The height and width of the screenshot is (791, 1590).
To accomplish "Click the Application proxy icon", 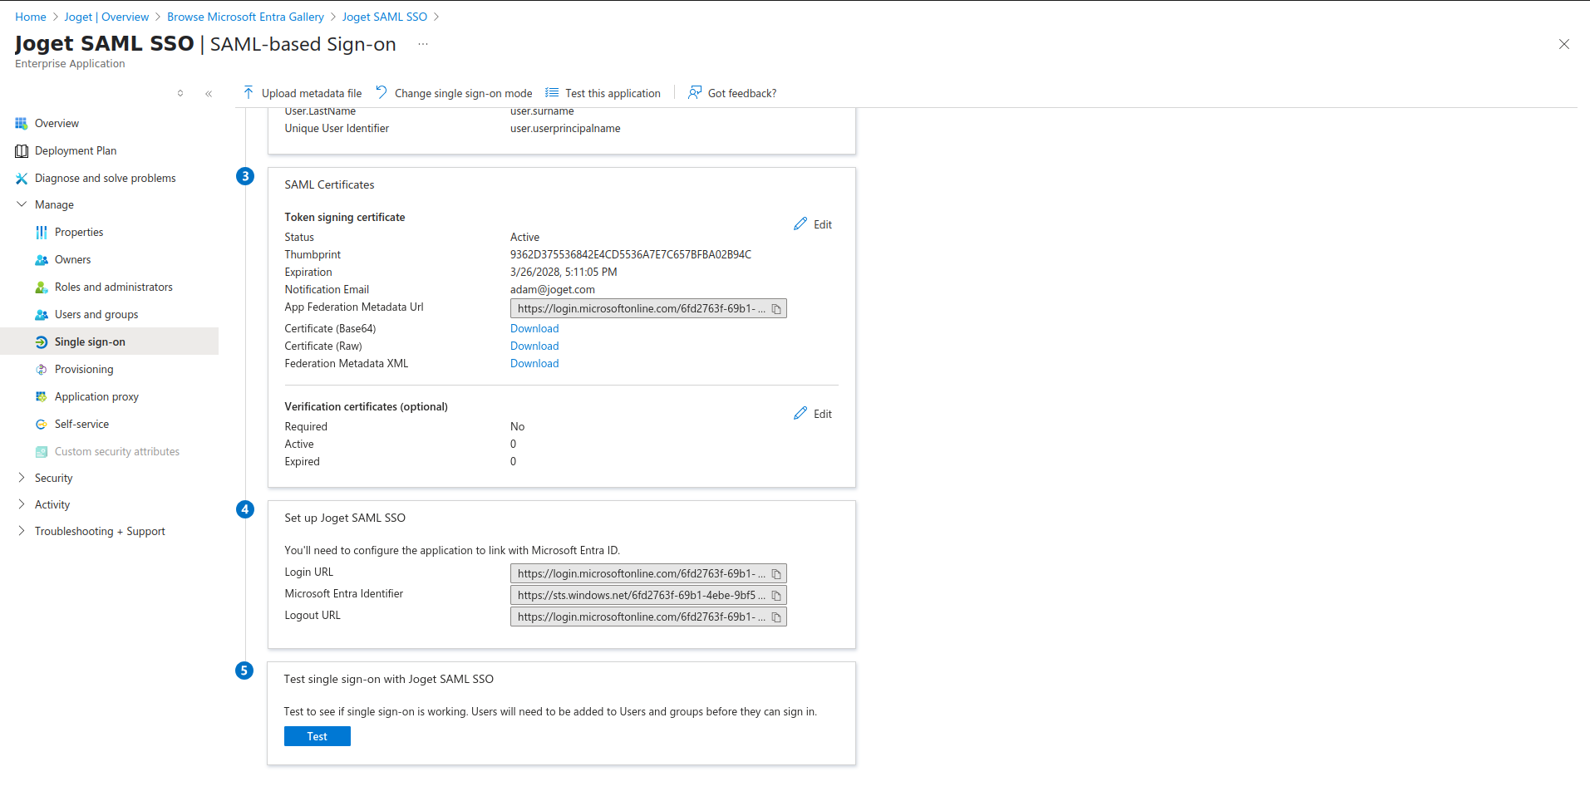I will [x=42, y=397].
